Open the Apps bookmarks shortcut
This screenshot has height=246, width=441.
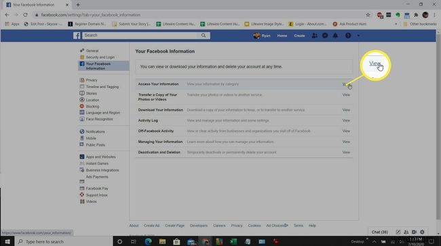coord(12,24)
